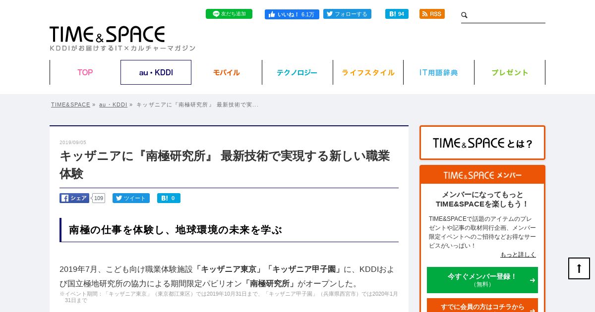595x312 pixels.
Task: Click the search magnifier icon
Action: [x=465, y=15]
